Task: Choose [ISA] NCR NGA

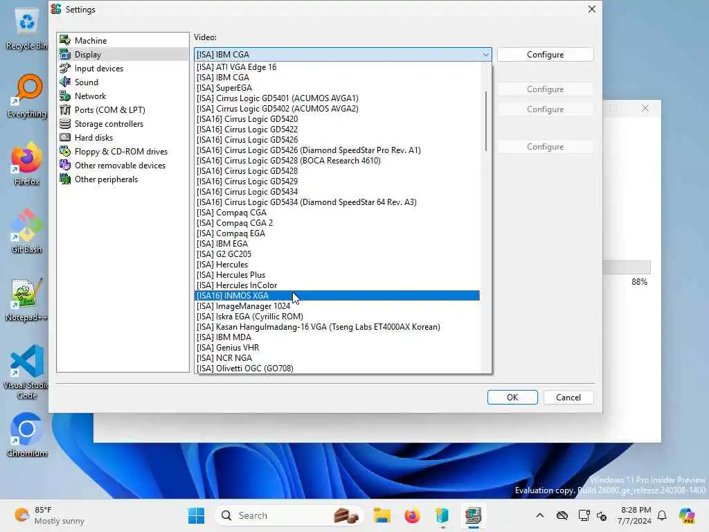Action: pos(337,358)
